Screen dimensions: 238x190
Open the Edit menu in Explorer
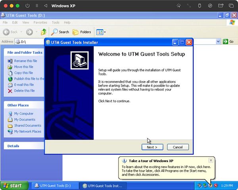pyautogui.click(x=15, y=23)
